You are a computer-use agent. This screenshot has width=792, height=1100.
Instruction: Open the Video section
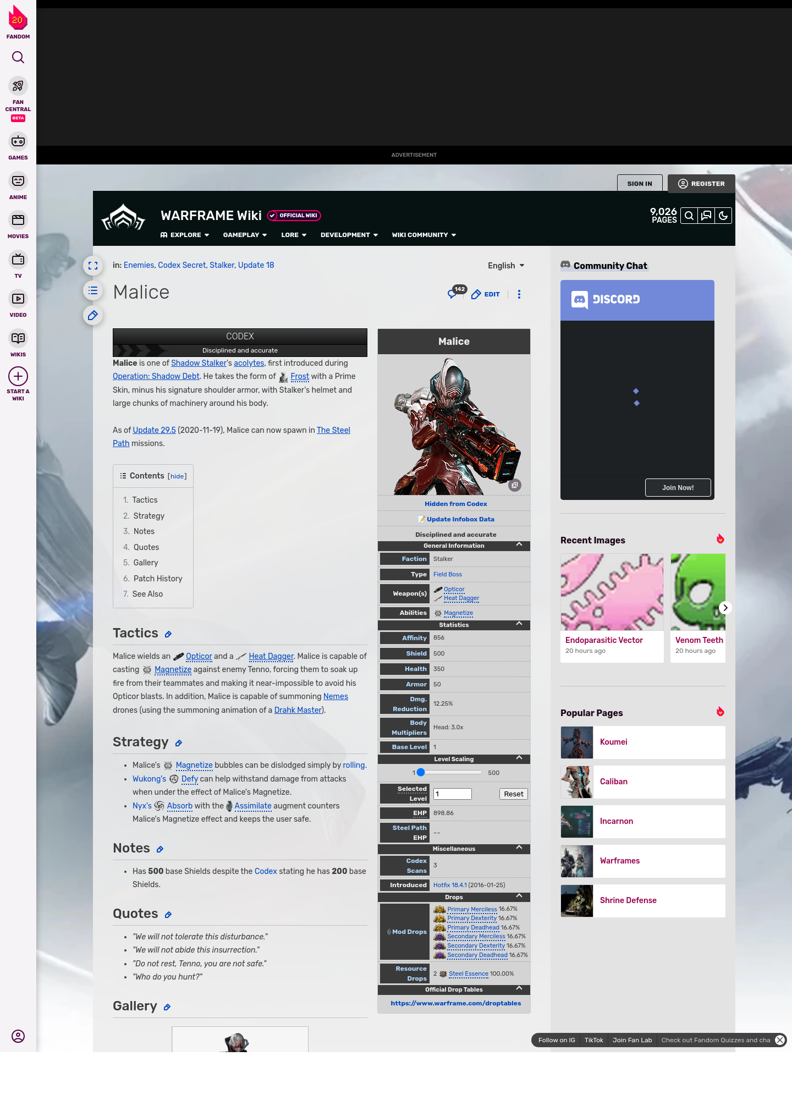(x=18, y=304)
